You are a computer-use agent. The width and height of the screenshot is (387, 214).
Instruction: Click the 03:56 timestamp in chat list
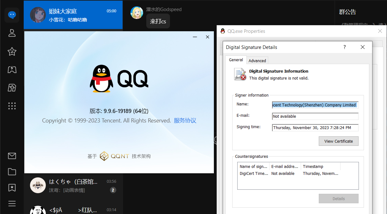(112, 181)
